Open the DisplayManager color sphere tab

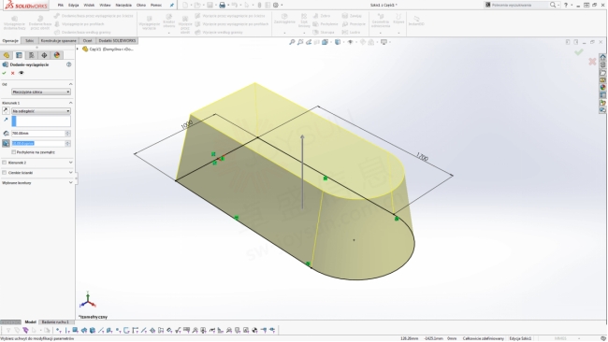point(57,55)
